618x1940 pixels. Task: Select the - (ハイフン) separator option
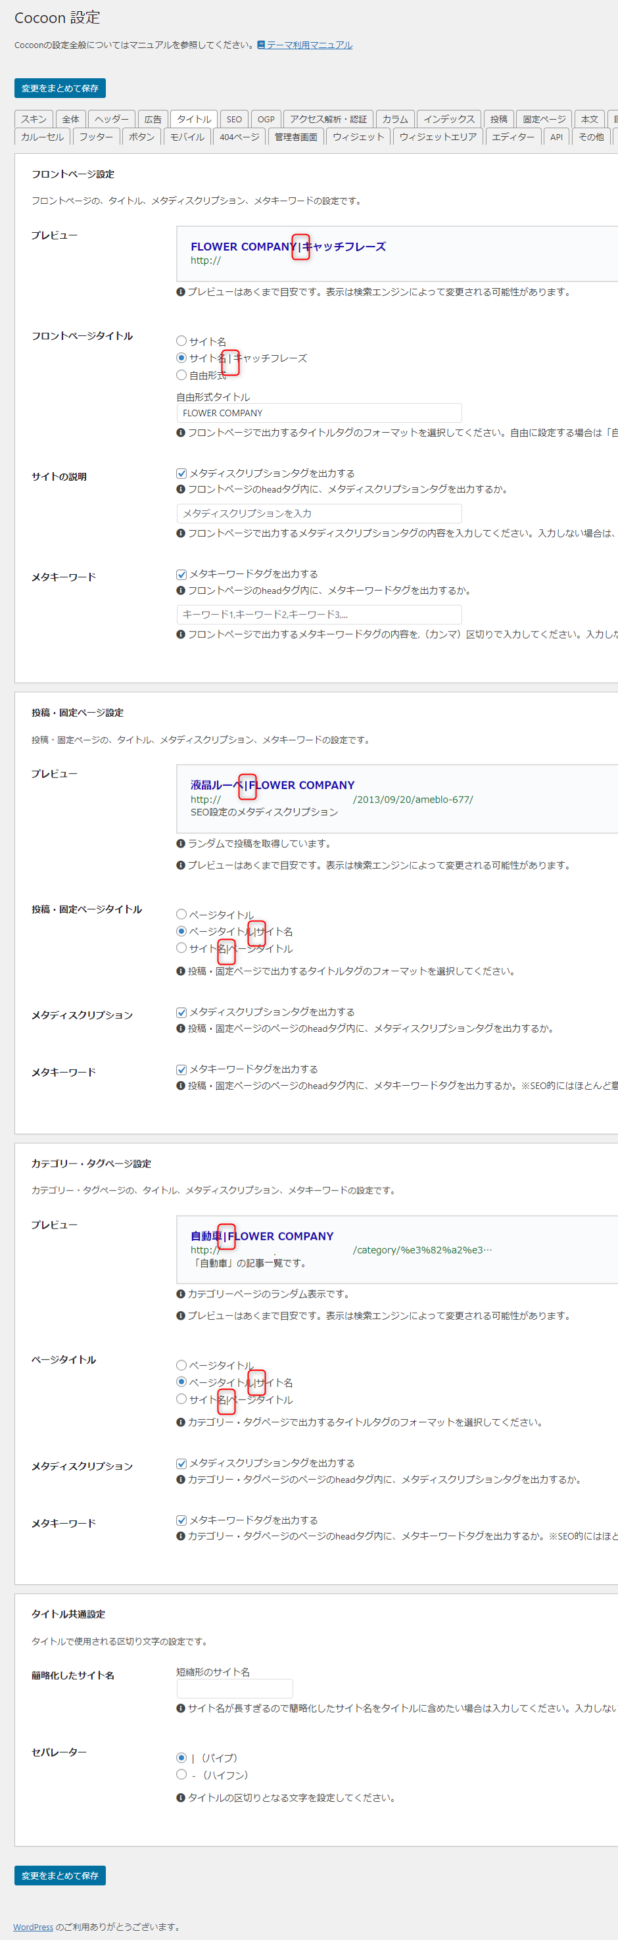(181, 1774)
